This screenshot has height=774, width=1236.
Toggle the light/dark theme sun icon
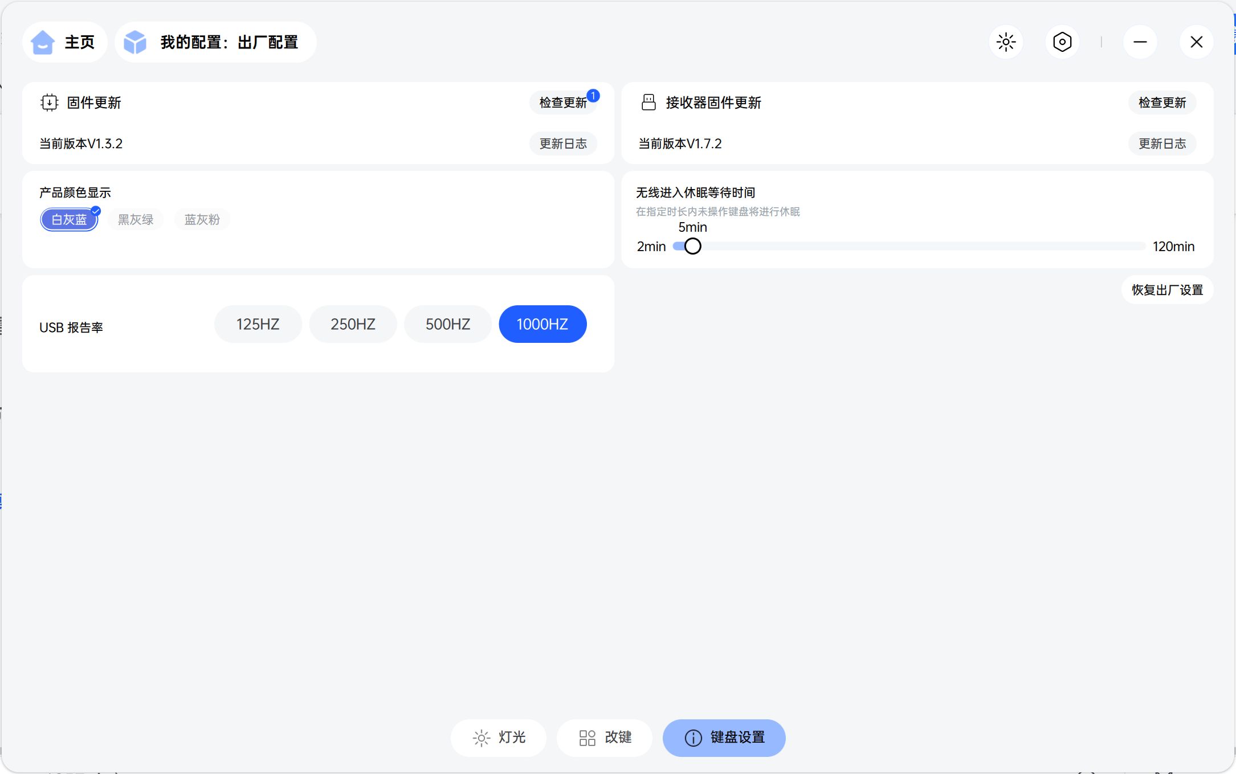(1006, 42)
